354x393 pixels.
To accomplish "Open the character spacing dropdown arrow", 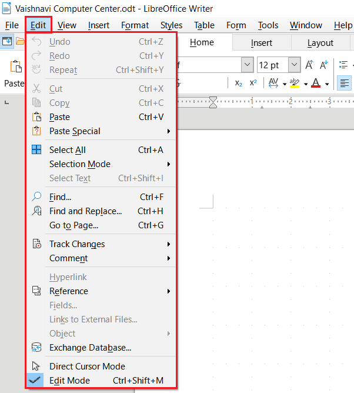I will tap(285, 84).
